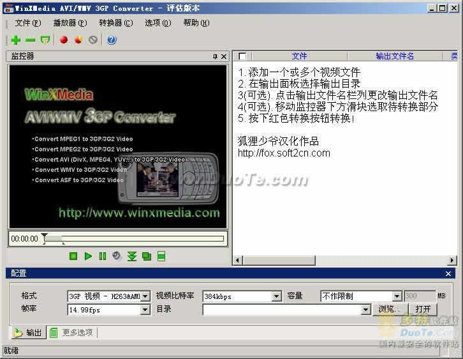Pin the monitor panel with pushpin icon
The image size is (463, 359).
pyautogui.click(x=216, y=56)
